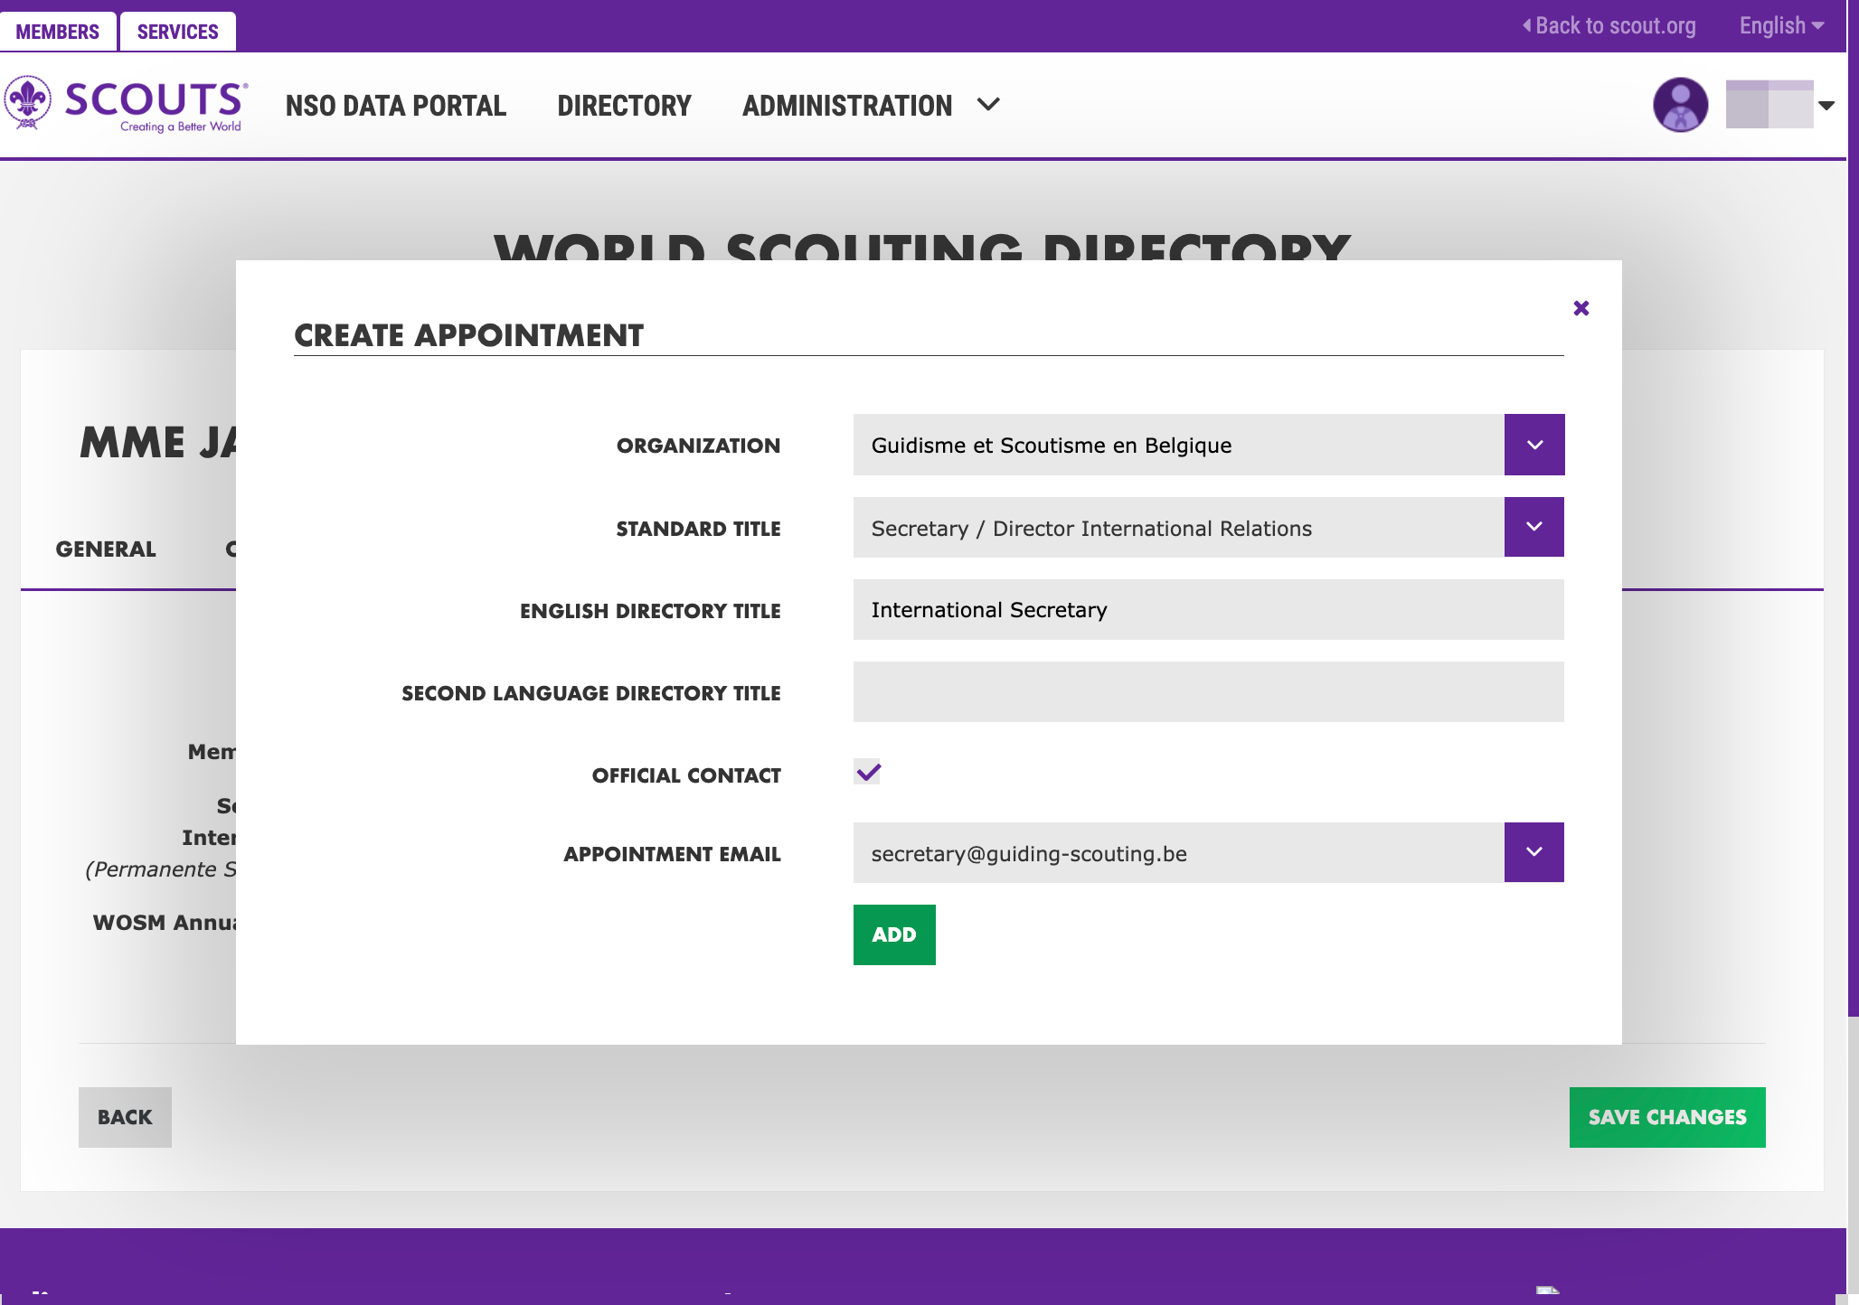
Task: Click the Scouts logo
Action: click(x=126, y=104)
